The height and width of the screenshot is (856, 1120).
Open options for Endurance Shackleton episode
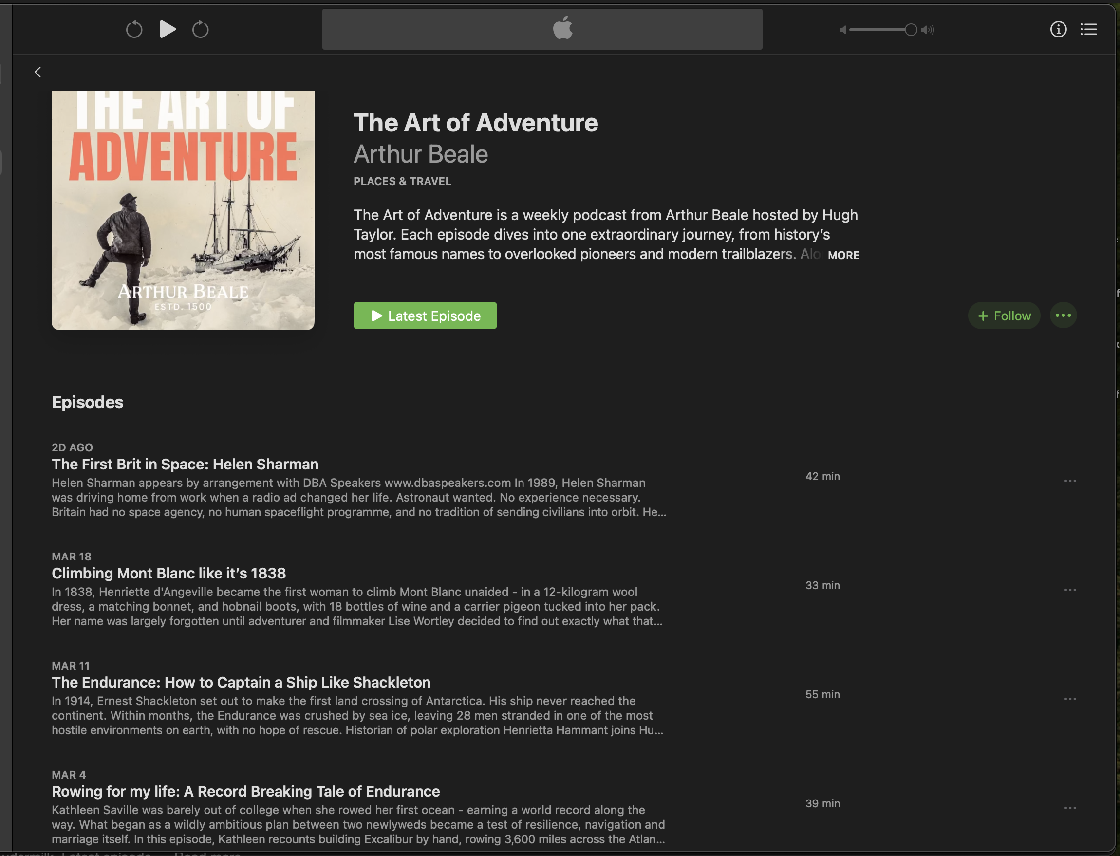[1070, 699]
